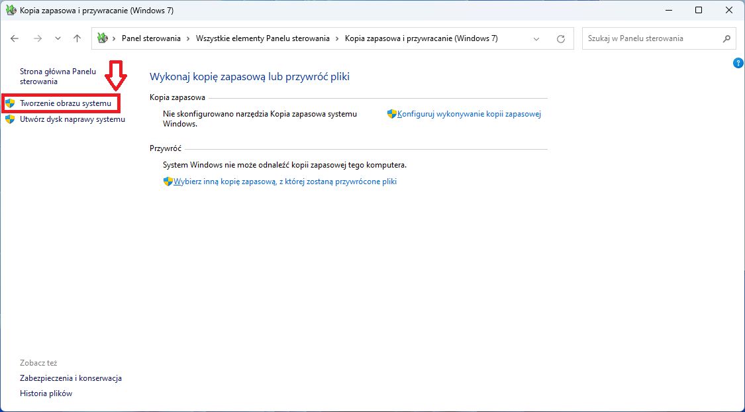
Task: Click Tworzenie obrazu systemu link
Action: coord(66,103)
